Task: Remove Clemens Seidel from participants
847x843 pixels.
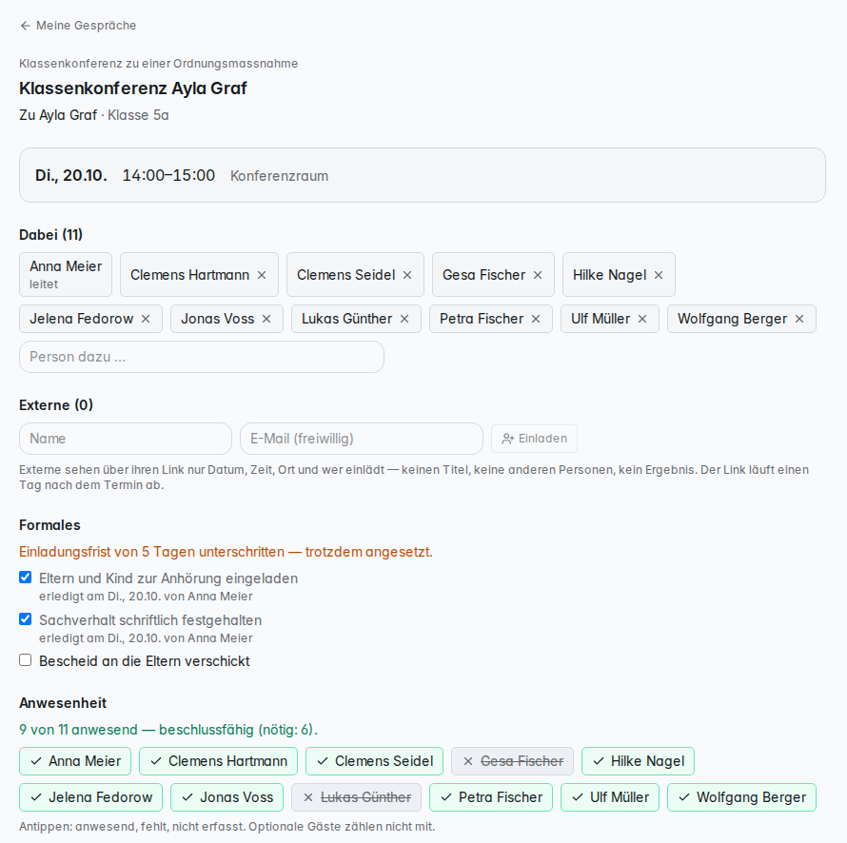Action: (x=407, y=275)
